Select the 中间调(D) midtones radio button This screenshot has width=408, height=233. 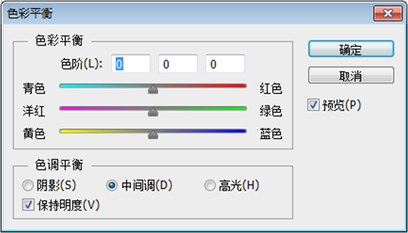pyautogui.click(x=112, y=185)
